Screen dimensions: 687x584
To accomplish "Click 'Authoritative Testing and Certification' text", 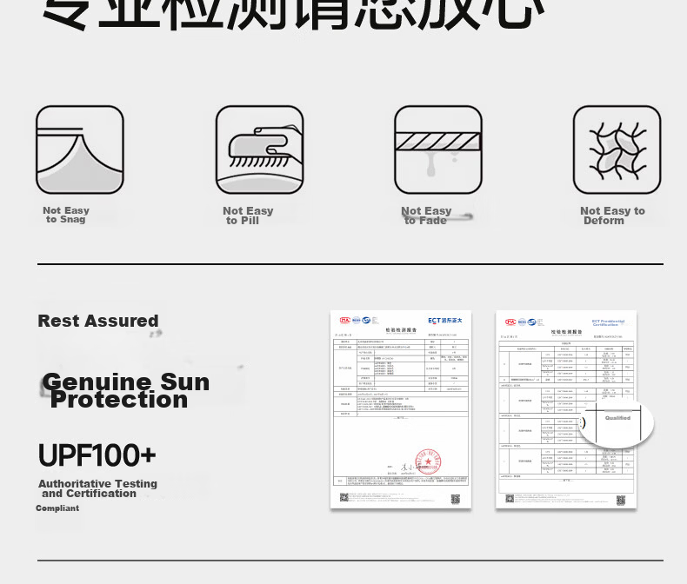I will (97, 488).
